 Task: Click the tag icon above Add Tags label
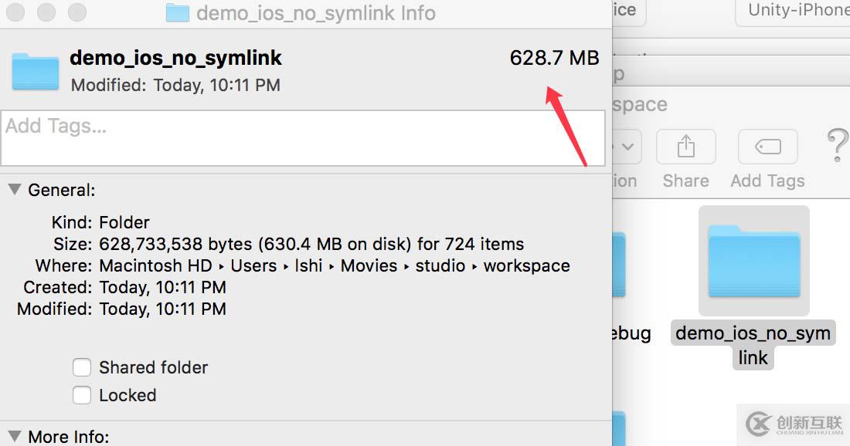click(767, 147)
